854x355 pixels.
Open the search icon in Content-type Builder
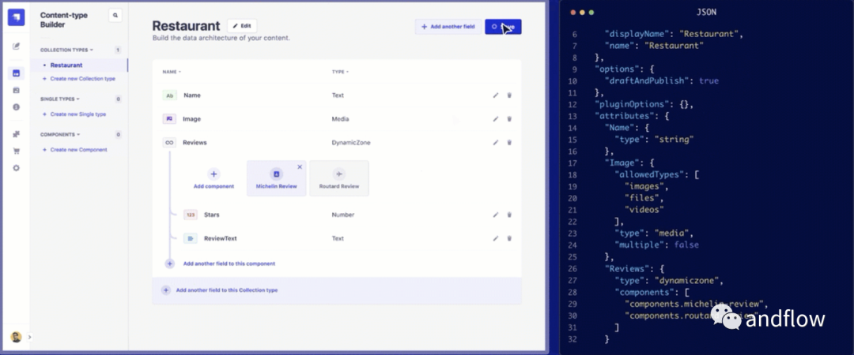(x=115, y=15)
